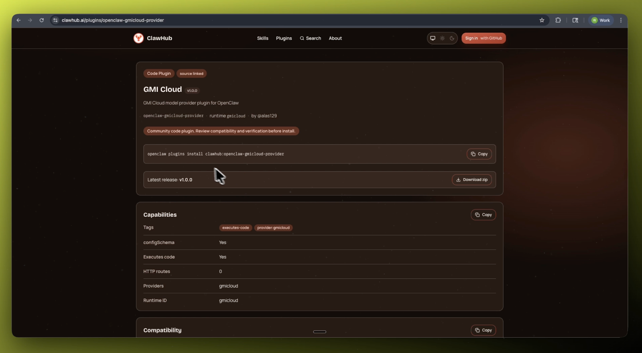
Task: Copy the Capabilities section
Action: point(483,215)
